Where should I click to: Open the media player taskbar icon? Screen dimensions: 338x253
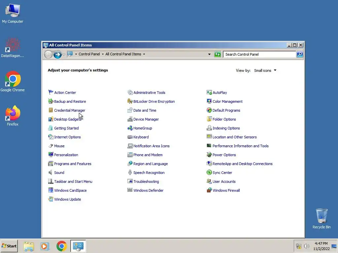tap(45, 246)
